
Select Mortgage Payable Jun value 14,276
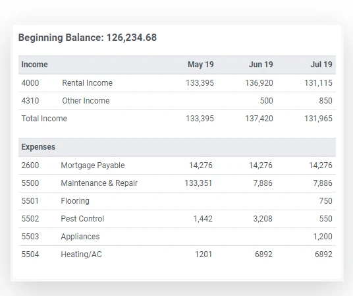pos(261,165)
